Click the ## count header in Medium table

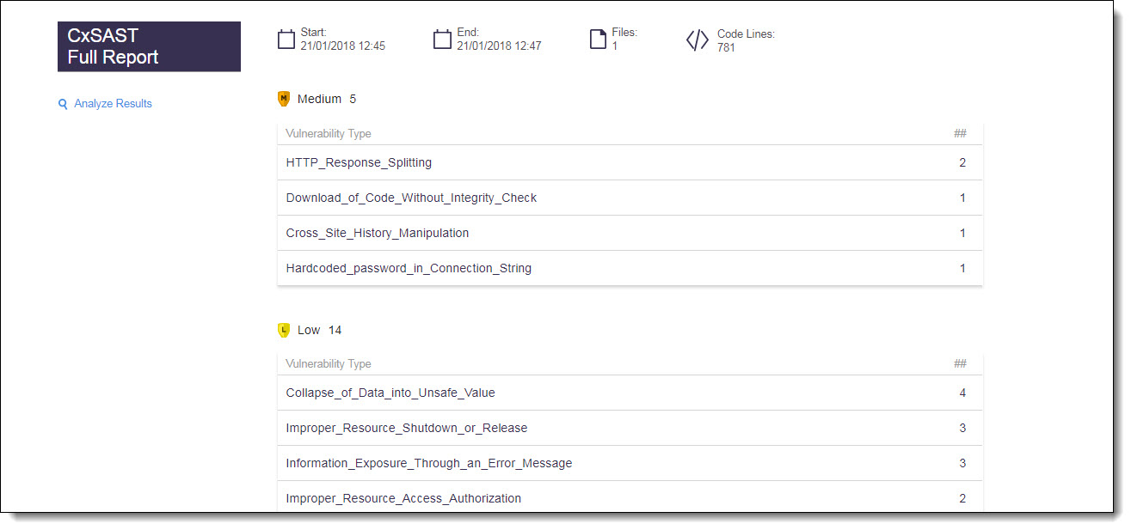[x=961, y=133]
